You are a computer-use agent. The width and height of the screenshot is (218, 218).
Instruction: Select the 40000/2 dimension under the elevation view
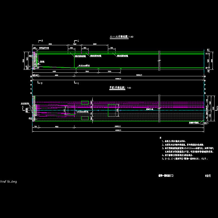tap(118, 79)
